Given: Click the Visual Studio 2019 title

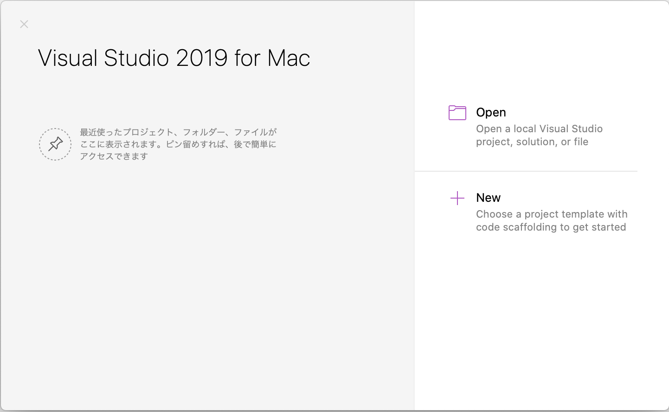Looking at the screenshot, I should (x=174, y=58).
